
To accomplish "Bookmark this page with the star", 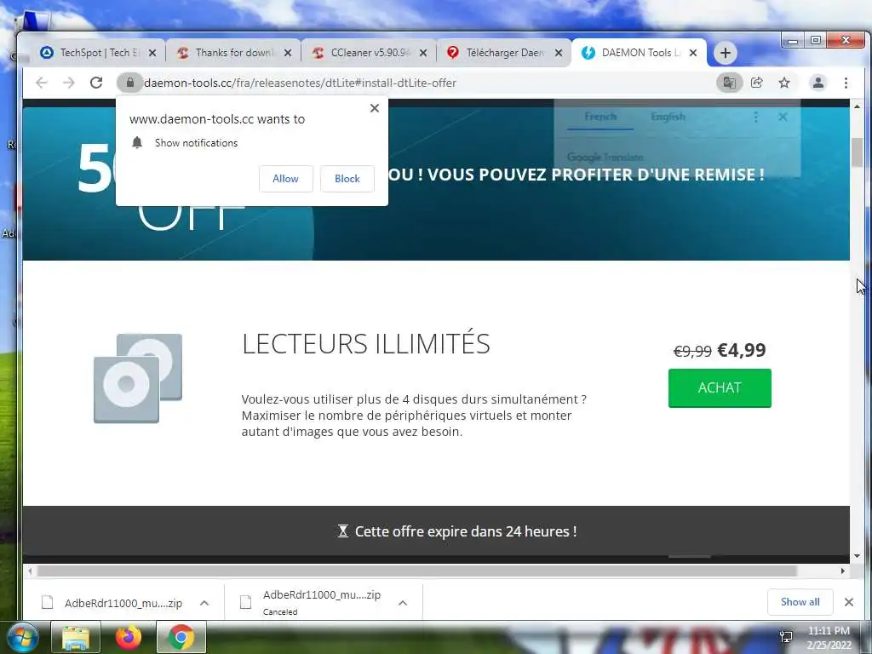I will click(784, 83).
